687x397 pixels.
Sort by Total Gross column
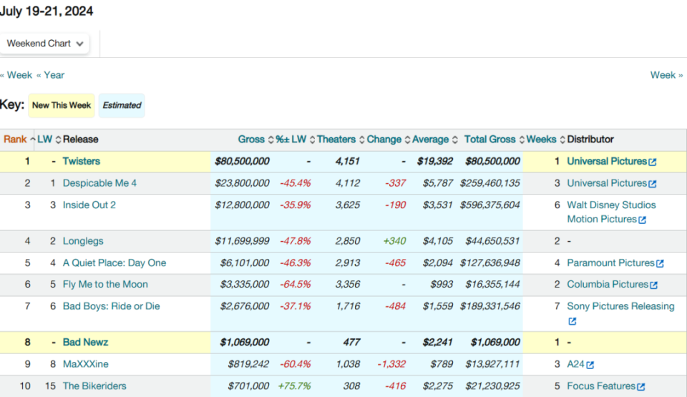tap(489, 139)
